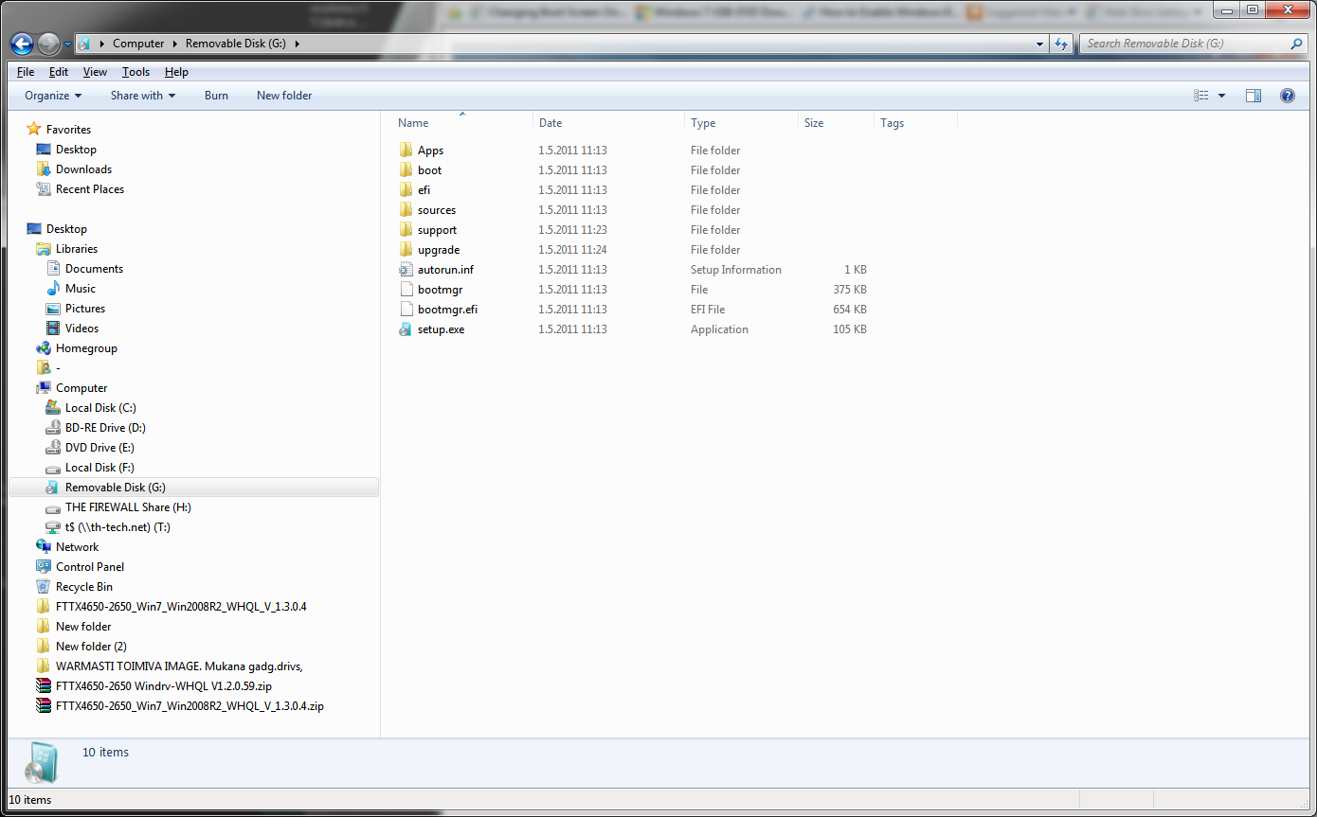Select the sources folder icon
The width and height of the screenshot is (1317, 817).
[x=406, y=210]
